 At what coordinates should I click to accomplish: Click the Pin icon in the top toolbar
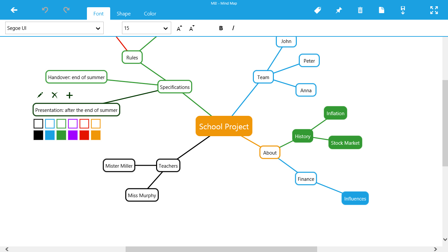(x=339, y=10)
